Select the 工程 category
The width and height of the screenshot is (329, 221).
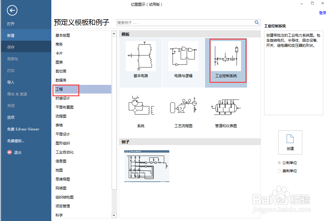pos(83,89)
